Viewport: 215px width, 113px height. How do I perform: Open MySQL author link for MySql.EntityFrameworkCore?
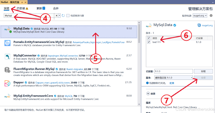(x=69, y=96)
